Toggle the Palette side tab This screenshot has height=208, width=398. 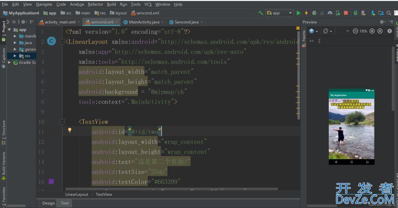pos(304,38)
